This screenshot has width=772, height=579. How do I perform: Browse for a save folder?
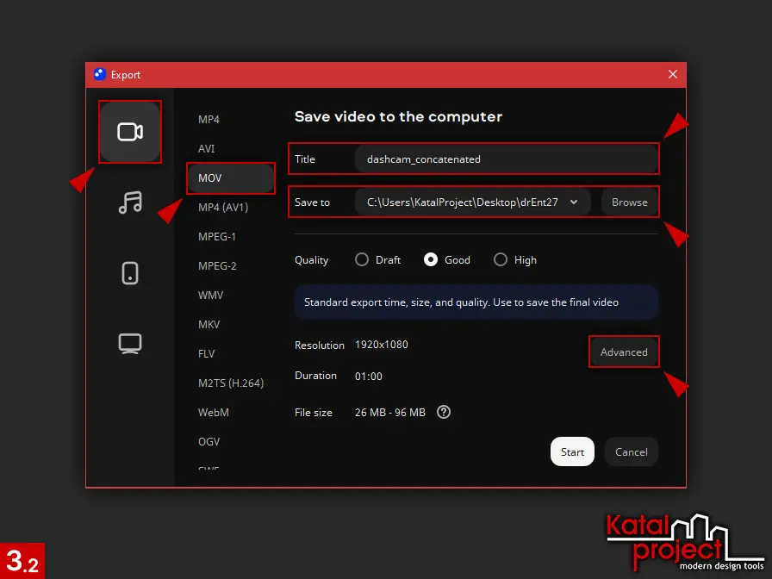[629, 202]
